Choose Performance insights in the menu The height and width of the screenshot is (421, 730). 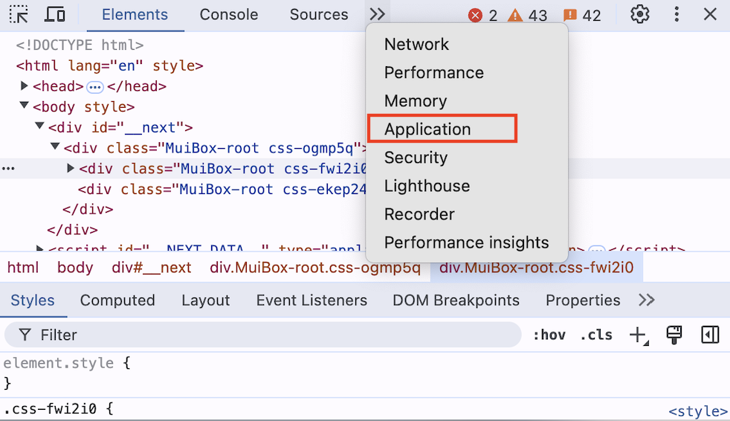tap(467, 242)
